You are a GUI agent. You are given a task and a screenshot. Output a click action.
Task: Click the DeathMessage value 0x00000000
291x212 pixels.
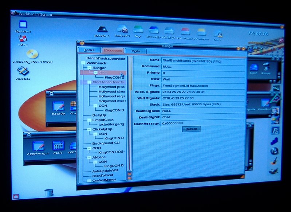(x=203, y=123)
